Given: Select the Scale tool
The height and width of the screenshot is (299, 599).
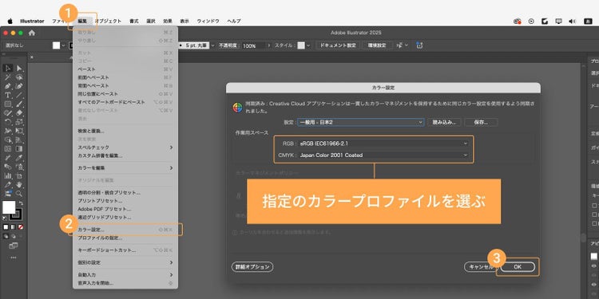Looking at the screenshot, I should (19, 121).
